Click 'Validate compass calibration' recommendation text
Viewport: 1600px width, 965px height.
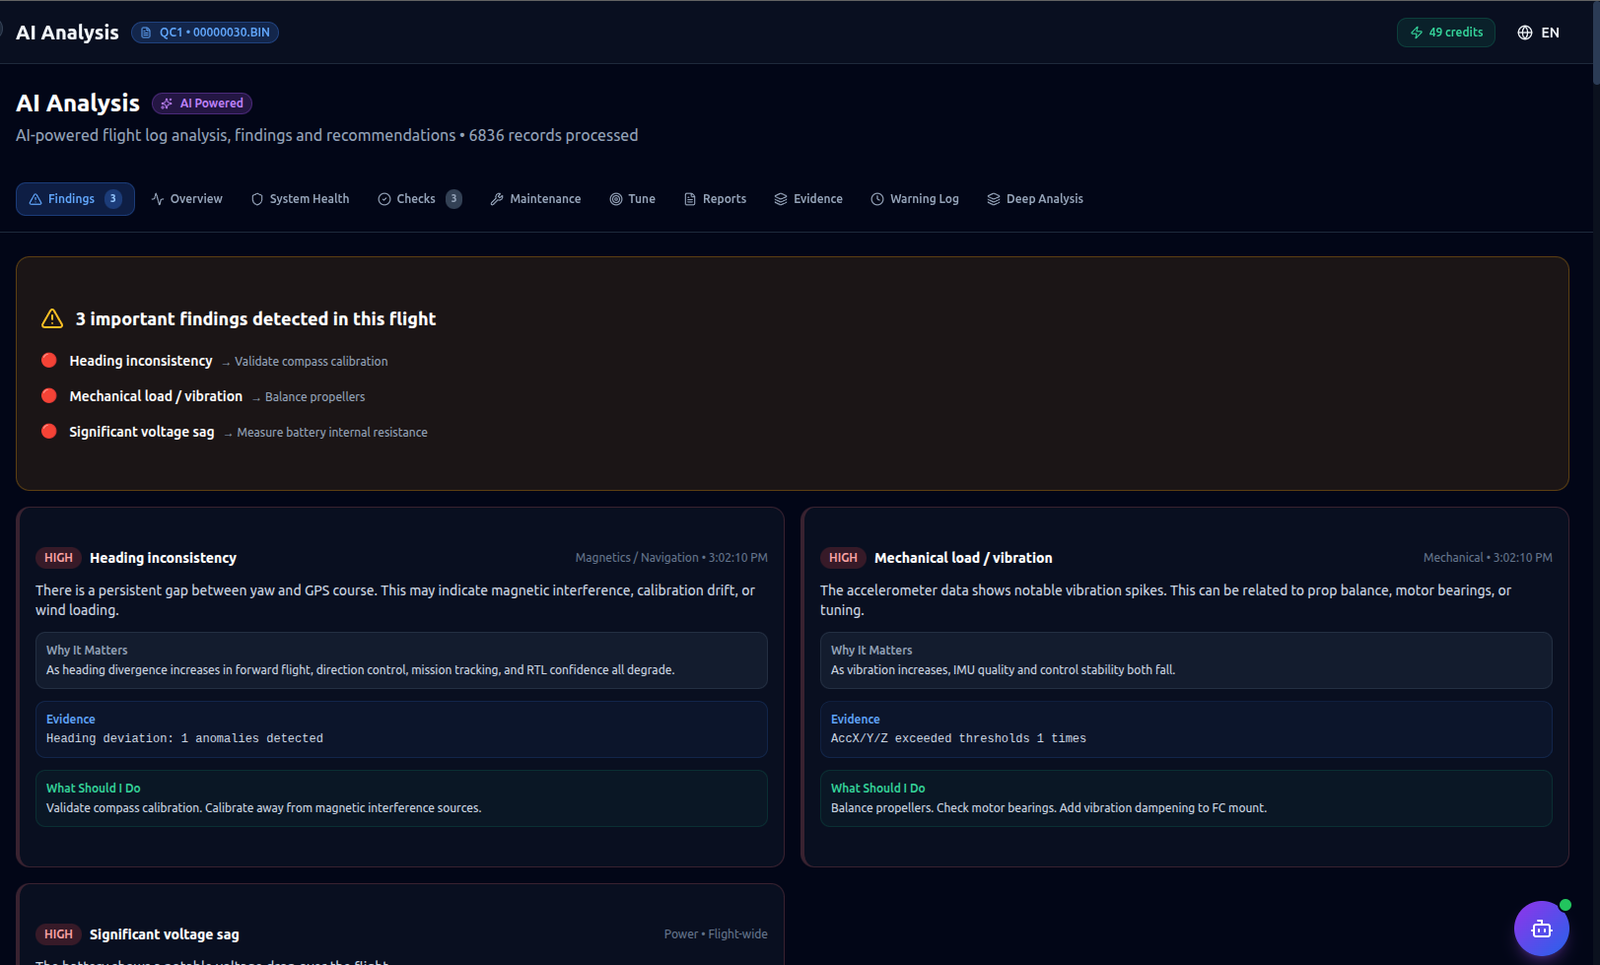click(x=312, y=362)
